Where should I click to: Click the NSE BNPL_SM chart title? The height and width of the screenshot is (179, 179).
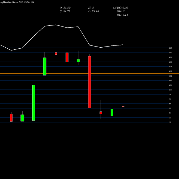click(26, 2)
